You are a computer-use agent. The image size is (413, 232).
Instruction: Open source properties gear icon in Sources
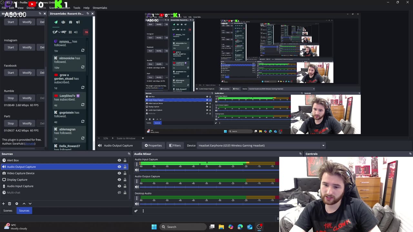point(17,204)
